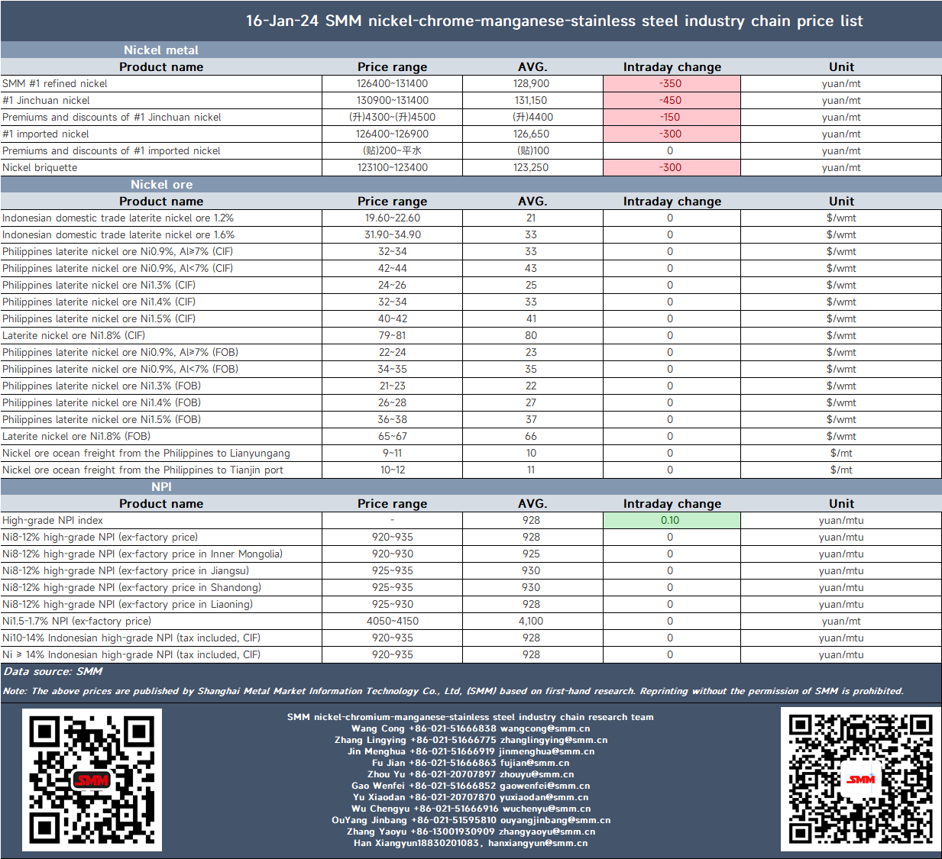Select average value 4,100

531,621
